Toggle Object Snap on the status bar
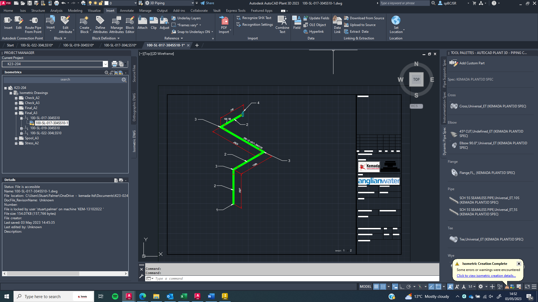This screenshot has width=538, height=302. pos(438,287)
